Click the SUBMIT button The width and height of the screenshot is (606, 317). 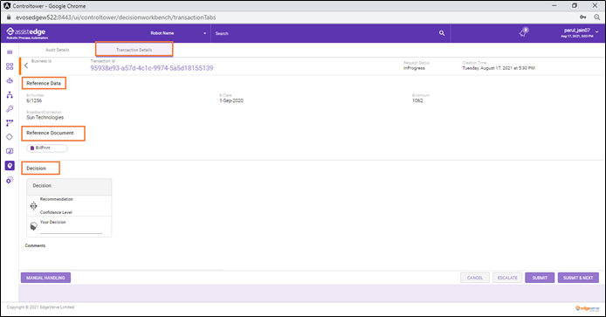(x=540, y=278)
